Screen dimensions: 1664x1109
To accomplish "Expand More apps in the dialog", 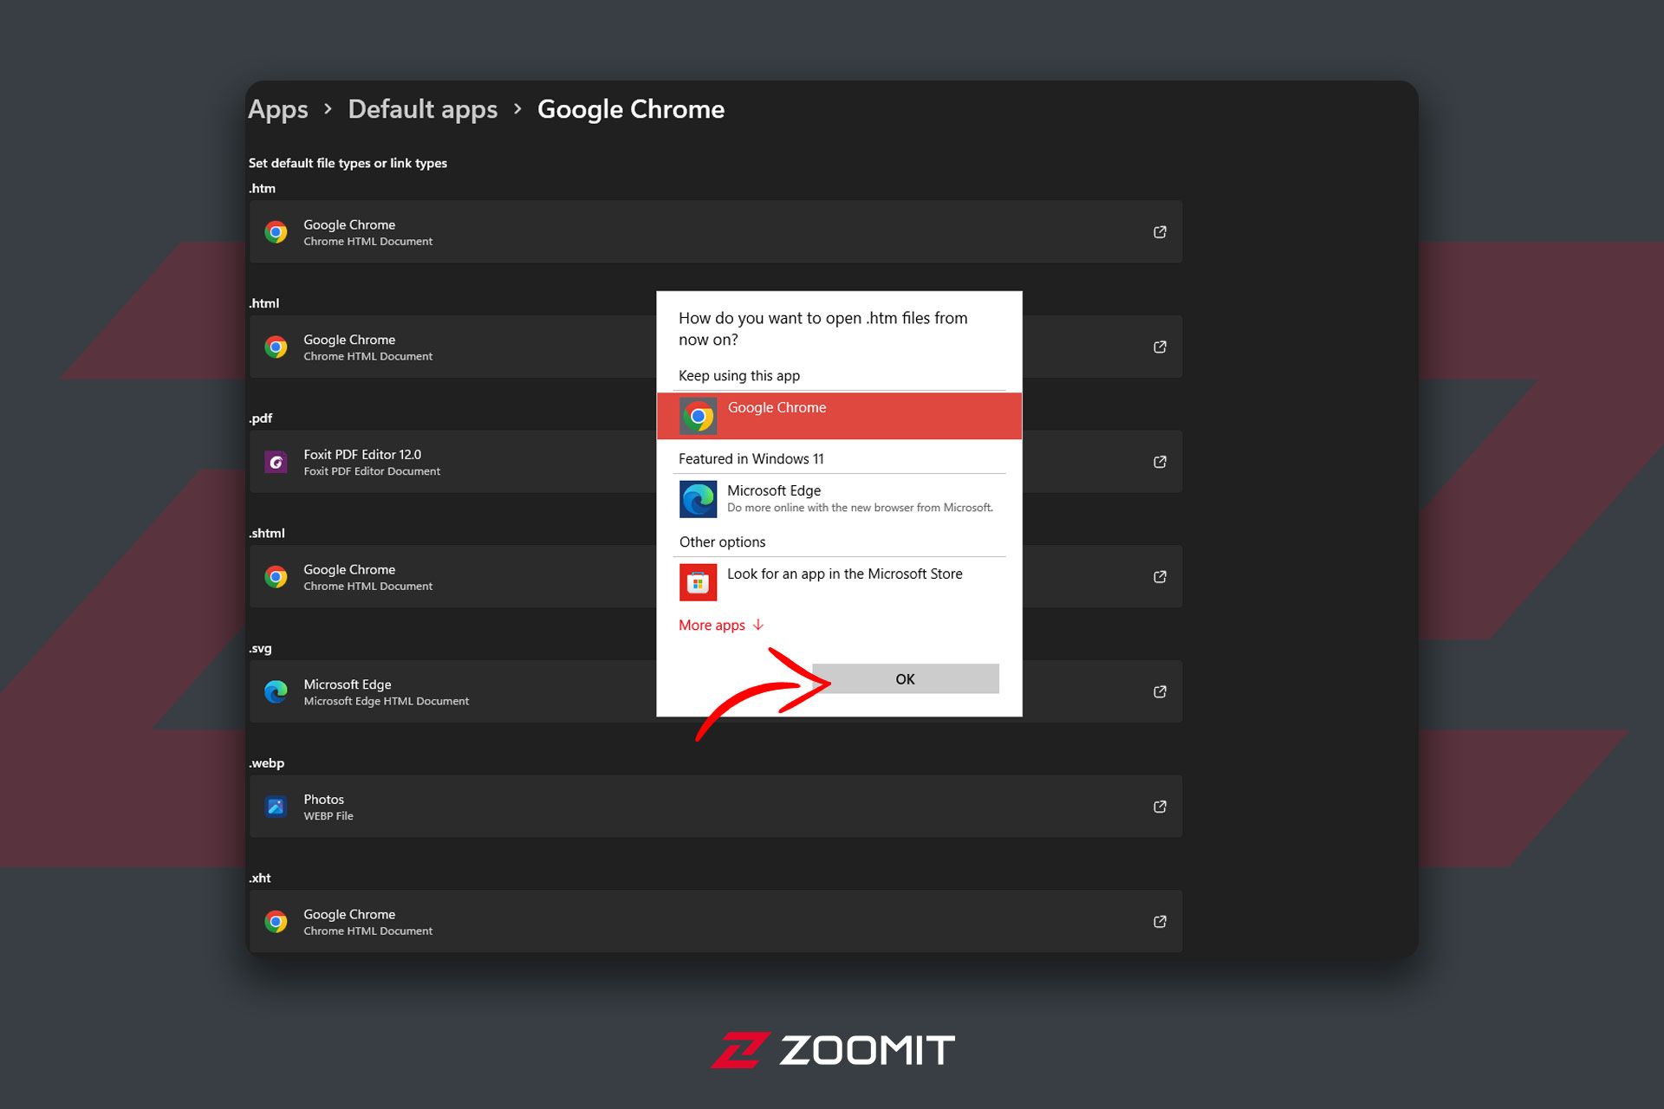I will pos(721,625).
